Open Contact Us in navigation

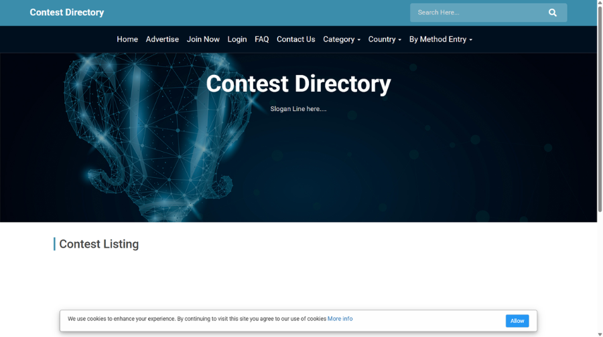click(x=295, y=39)
